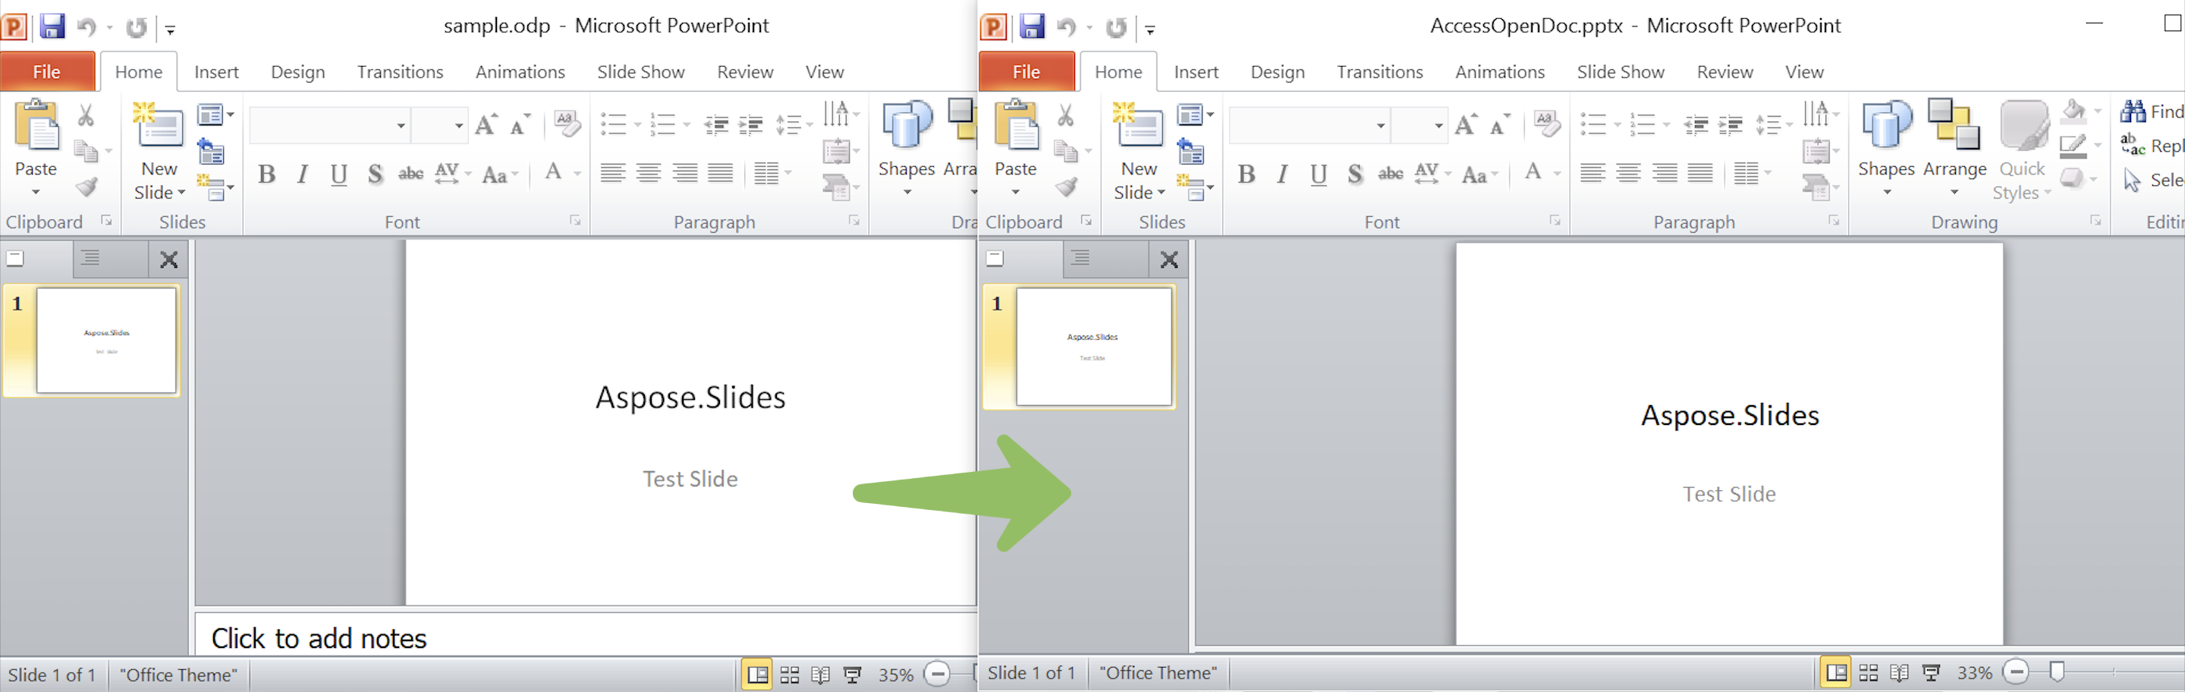This screenshot has width=2185, height=692.
Task: Open the font name dropdown in the sample.odp window
Action: (401, 127)
